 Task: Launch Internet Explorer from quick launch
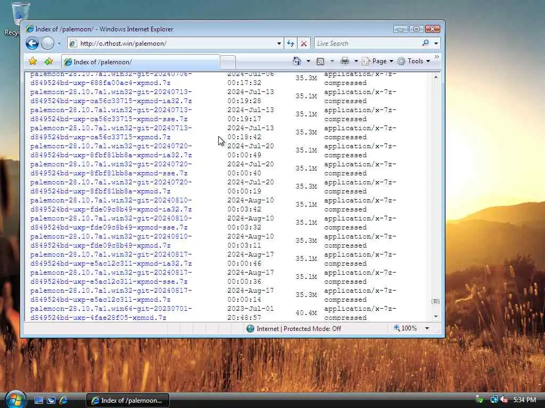coord(64,401)
